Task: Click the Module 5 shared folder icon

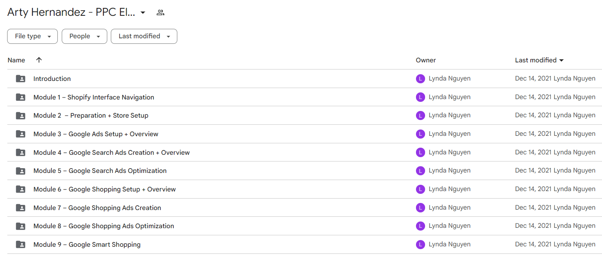Action: click(21, 171)
